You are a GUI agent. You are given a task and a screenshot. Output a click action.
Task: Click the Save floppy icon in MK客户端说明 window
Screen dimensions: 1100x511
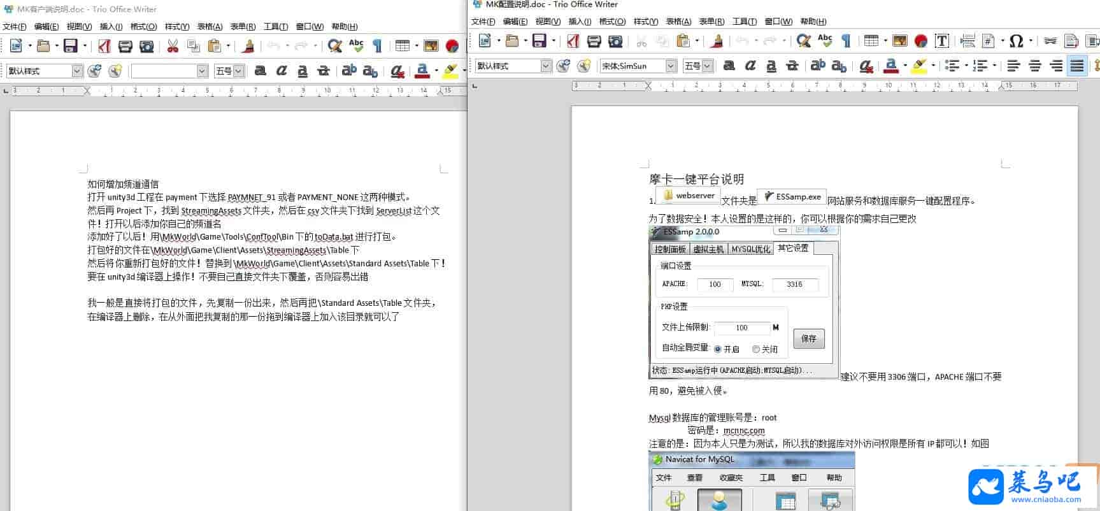pos(71,46)
